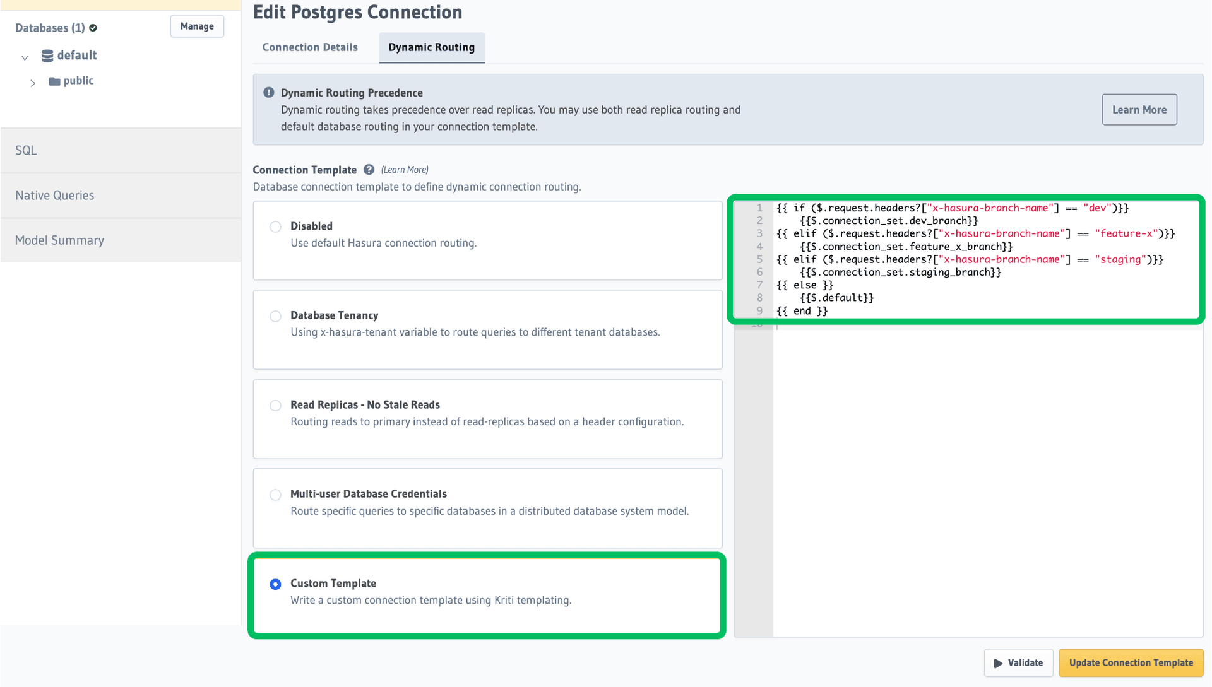This screenshot has width=1212, height=687.
Task: Click the play icon on the Validate button
Action: pyautogui.click(x=998, y=663)
